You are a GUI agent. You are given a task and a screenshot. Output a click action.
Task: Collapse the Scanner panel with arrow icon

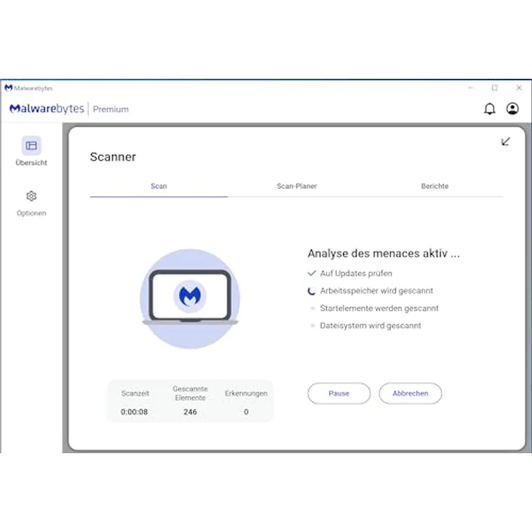click(505, 142)
